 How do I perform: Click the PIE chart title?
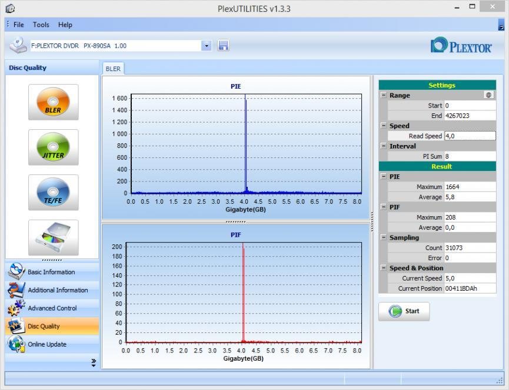click(x=236, y=86)
